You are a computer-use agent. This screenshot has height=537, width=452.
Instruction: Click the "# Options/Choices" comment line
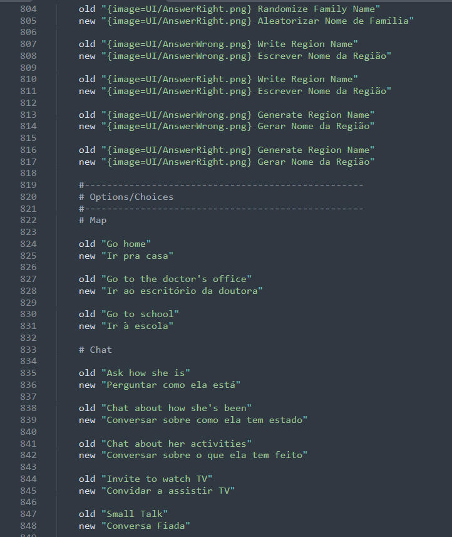(x=126, y=197)
